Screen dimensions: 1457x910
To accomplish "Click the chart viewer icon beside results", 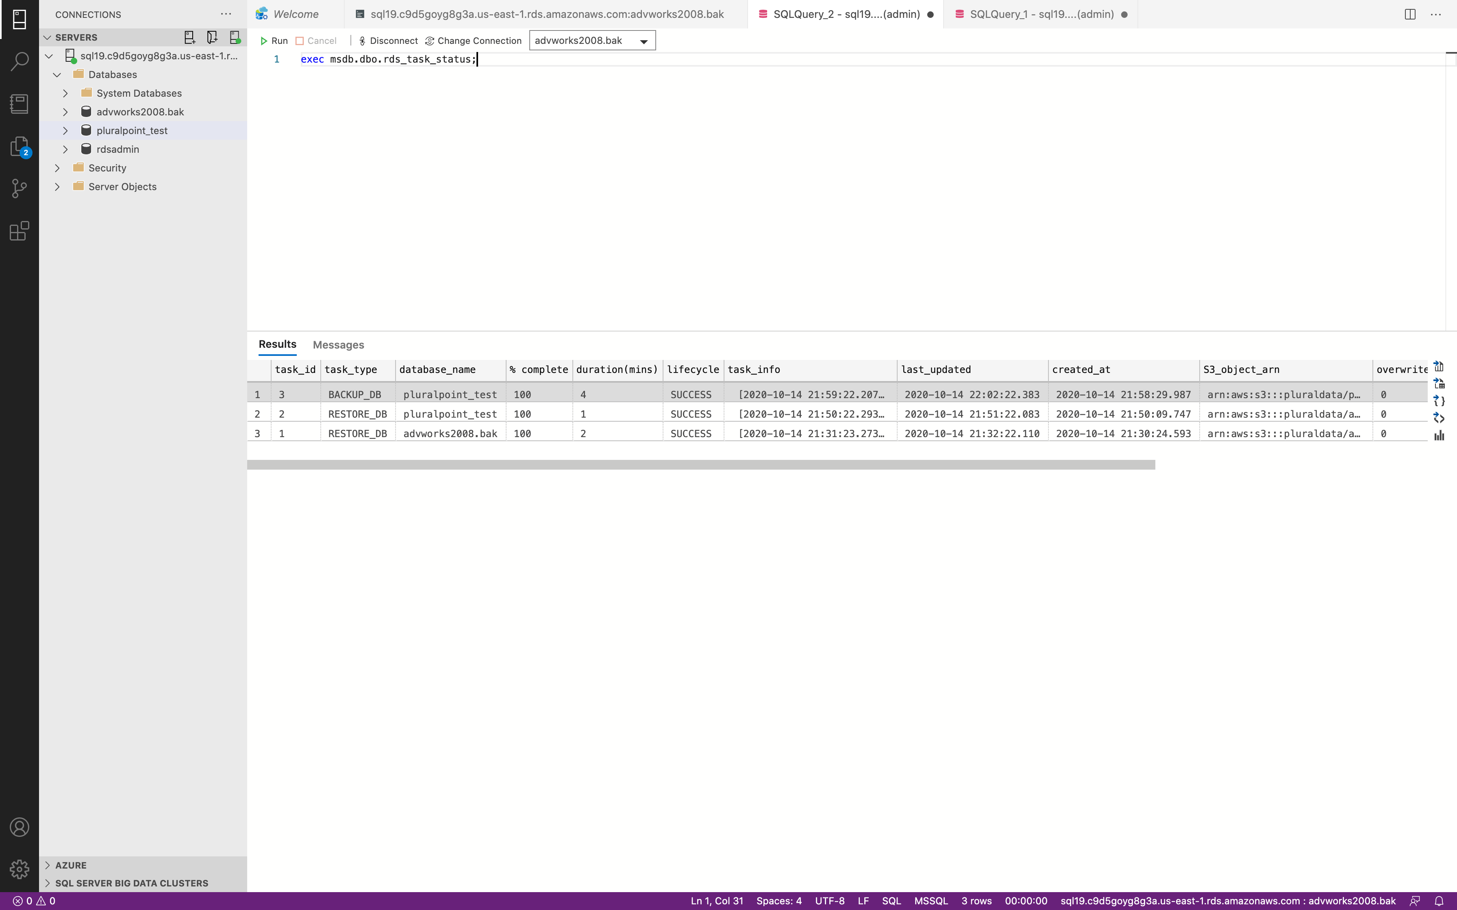I will [1439, 436].
